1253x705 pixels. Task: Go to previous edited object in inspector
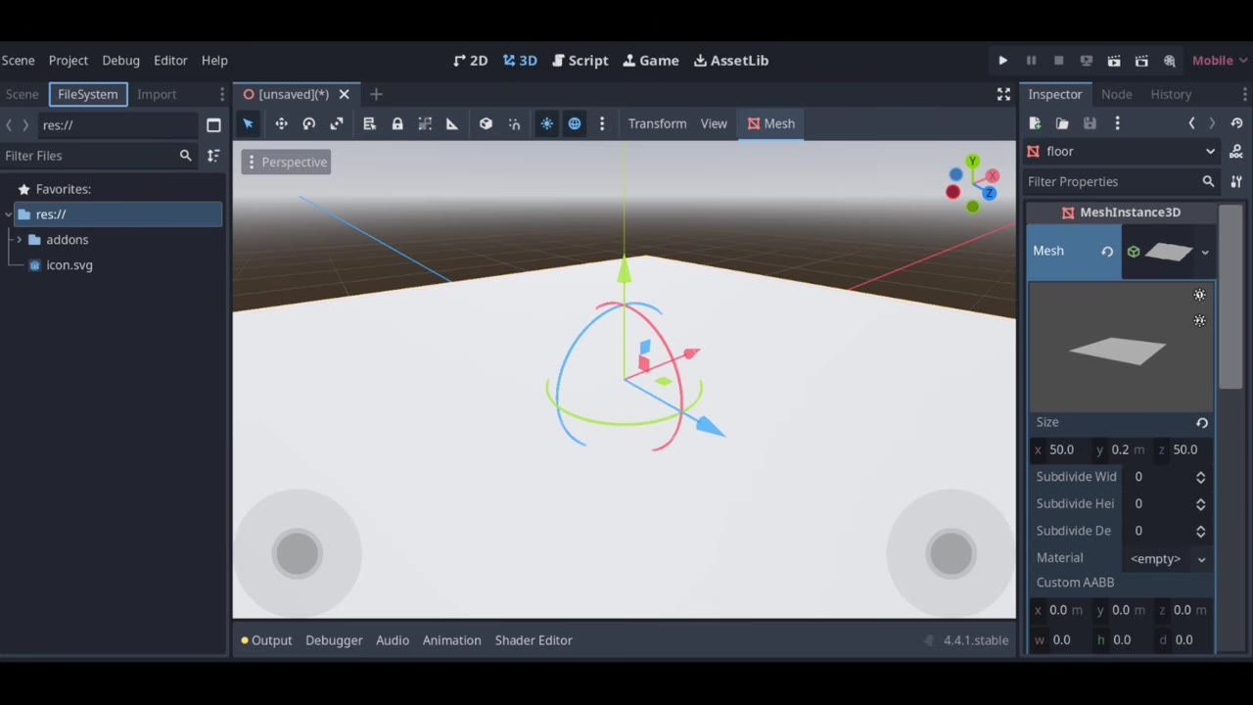point(1191,123)
